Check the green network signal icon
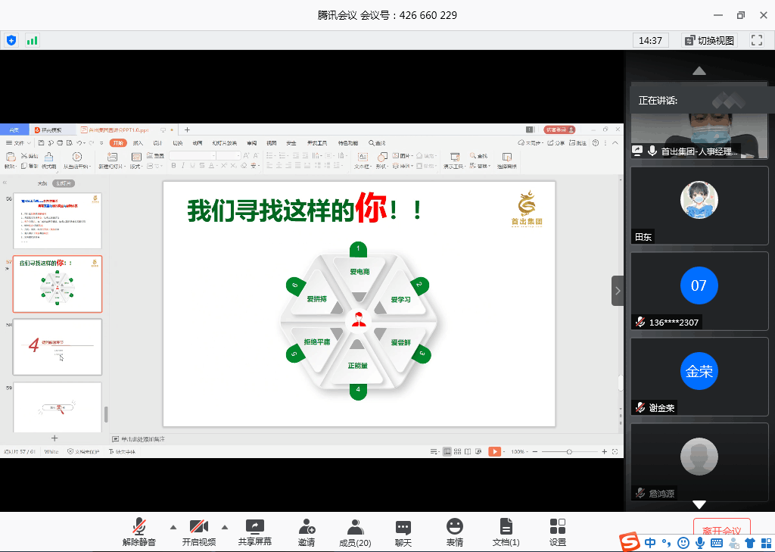775x552 pixels. coord(32,40)
